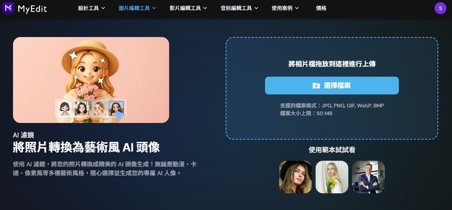
Task: Expand the 音訊編輯工具 dropdown chevron
Action: (256, 8)
